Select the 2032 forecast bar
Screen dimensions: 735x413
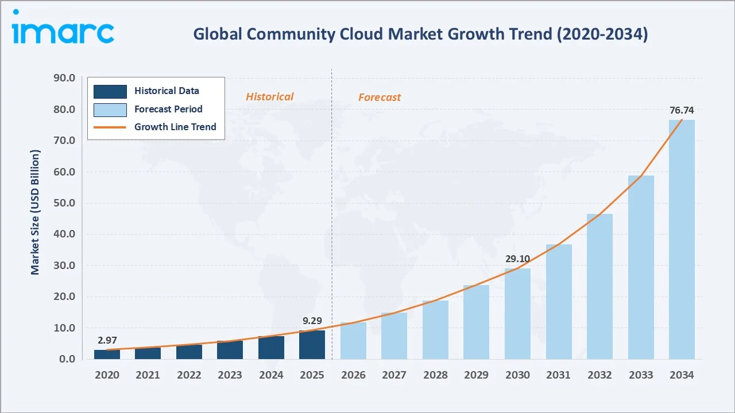click(599, 287)
